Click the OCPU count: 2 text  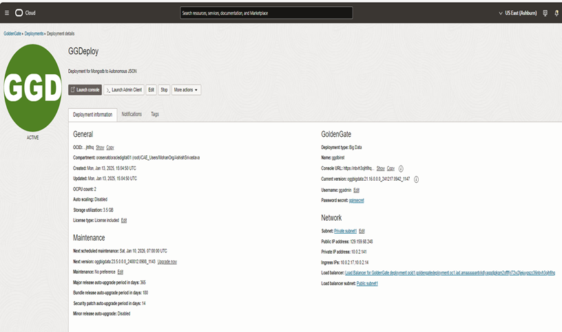point(85,189)
